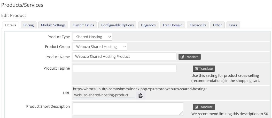272x118 pixels.
Task: Switch to the Free Domain tab
Action: click(x=173, y=25)
